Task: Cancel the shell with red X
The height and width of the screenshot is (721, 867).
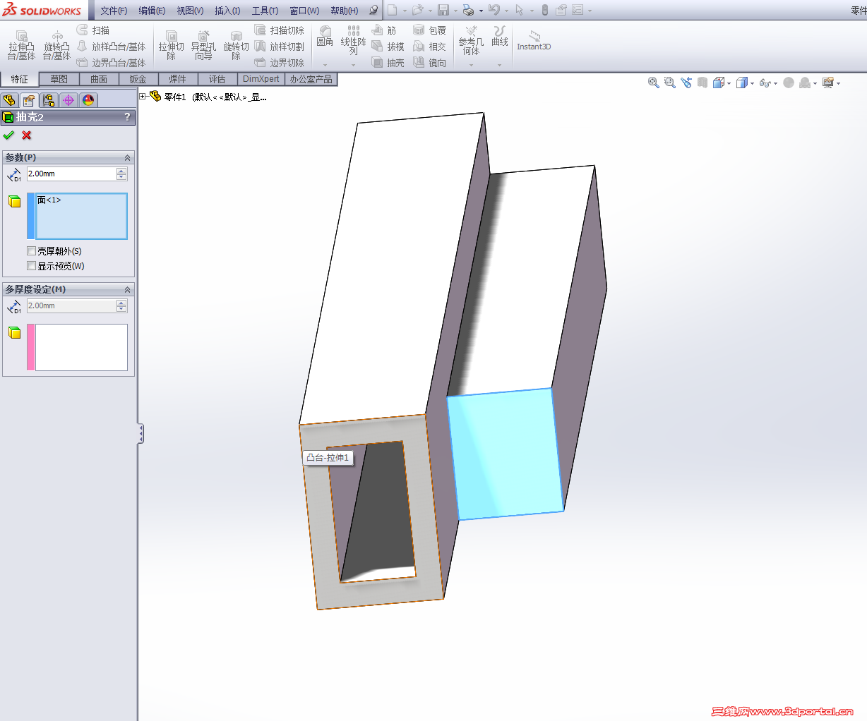Action: pos(27,135)
